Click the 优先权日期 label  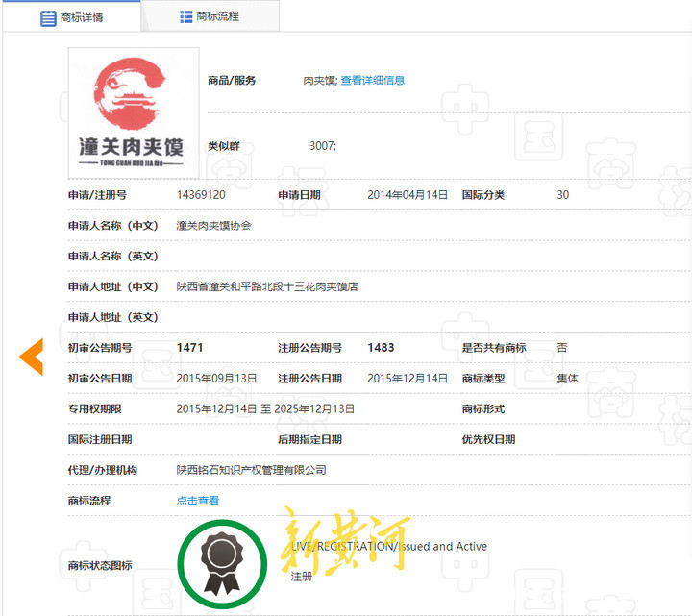pyautogui.click(x=488, y=439)
